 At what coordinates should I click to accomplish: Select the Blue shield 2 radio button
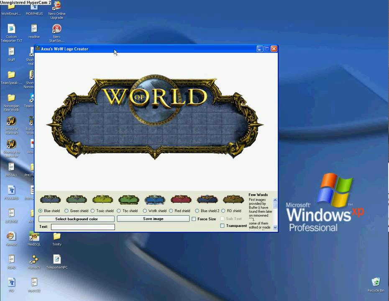[197, 211]
